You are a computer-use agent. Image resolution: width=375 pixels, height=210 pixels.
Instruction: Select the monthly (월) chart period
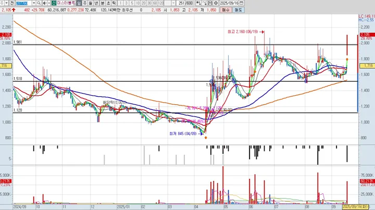pyautogui.click(x=91, y=3)
